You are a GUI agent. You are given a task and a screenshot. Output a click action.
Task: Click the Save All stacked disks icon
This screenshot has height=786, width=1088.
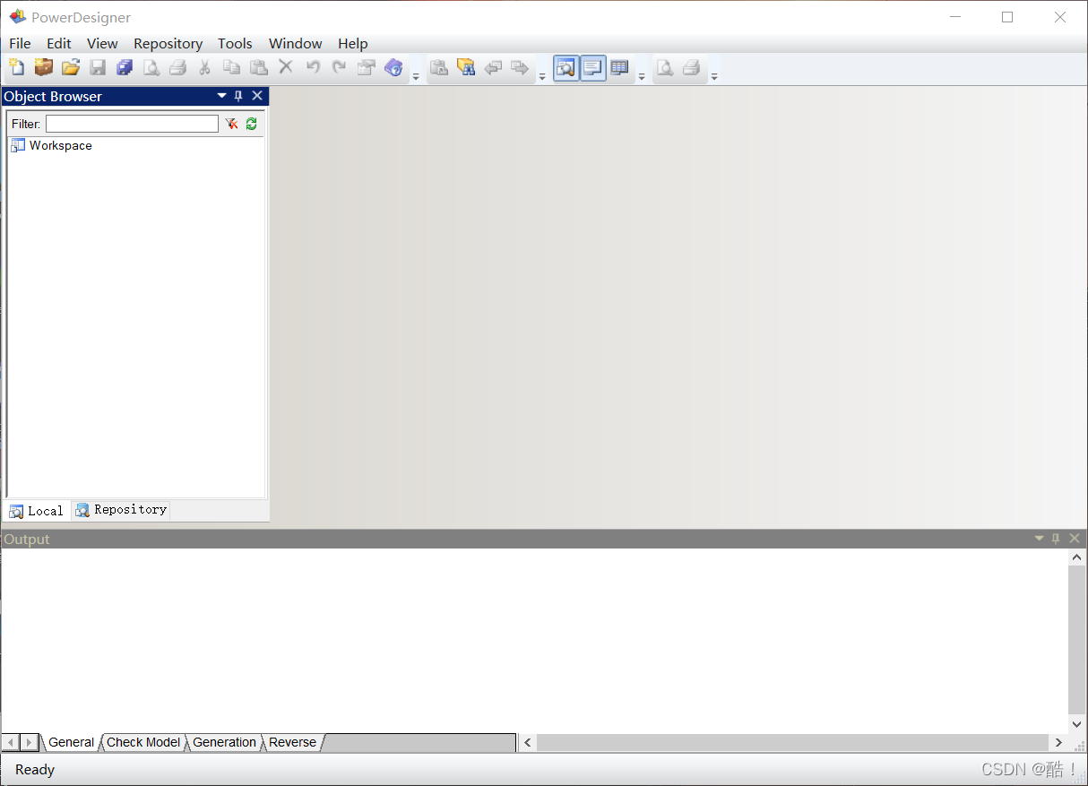coord(125,67)
